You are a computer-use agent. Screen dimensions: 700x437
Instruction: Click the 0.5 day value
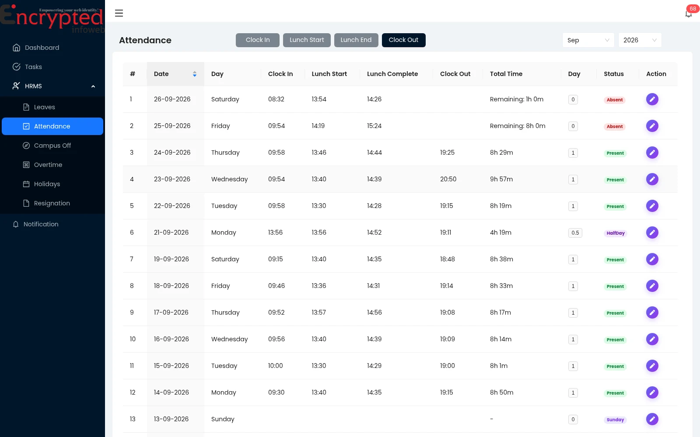pos(575,233)
